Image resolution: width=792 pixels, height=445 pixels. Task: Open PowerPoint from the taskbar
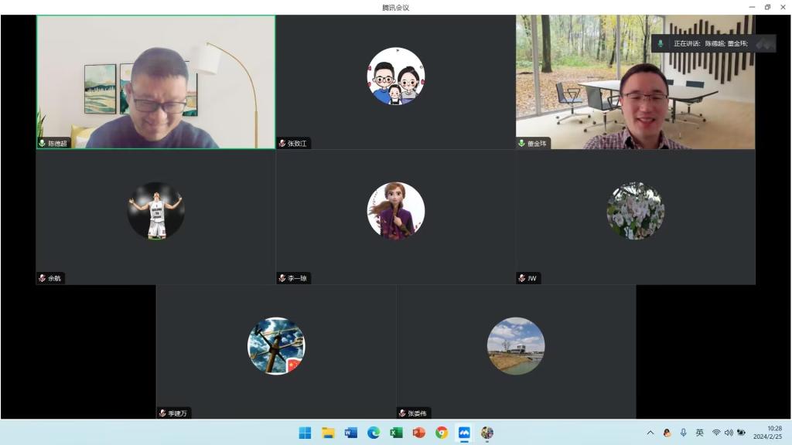pos(419,433)
